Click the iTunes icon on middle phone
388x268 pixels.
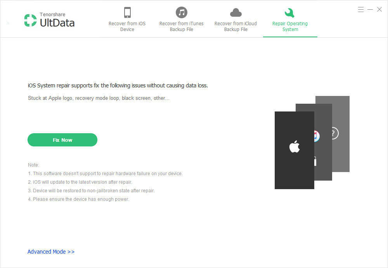(x=317, y=136)
